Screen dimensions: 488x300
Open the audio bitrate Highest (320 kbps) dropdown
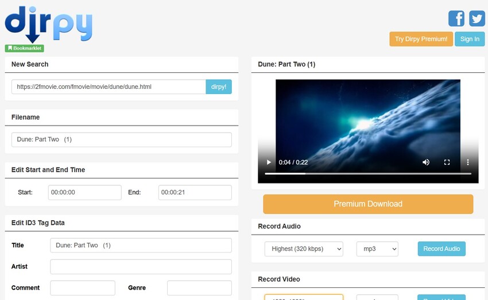(304, 249)
